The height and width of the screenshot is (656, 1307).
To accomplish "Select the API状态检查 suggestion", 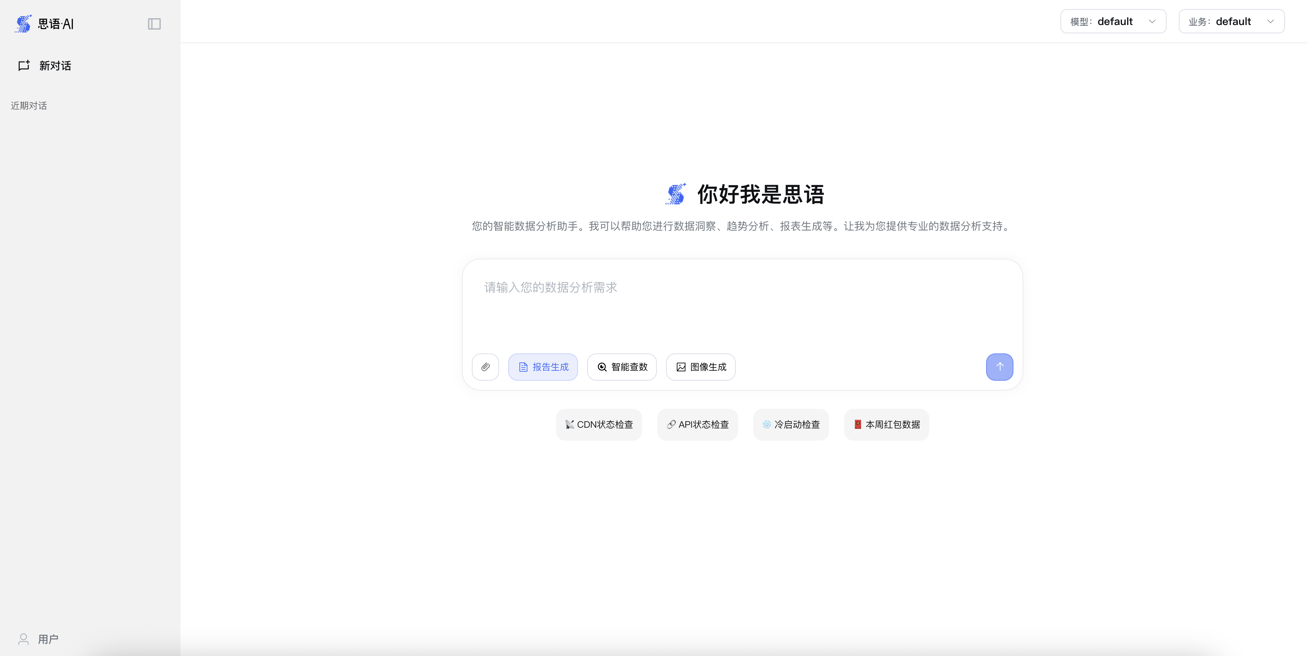I will pyautogui.click(x=697, y=425).
